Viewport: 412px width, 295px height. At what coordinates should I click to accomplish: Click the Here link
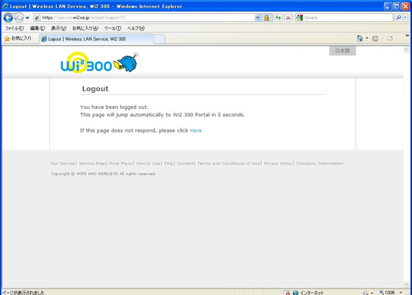click(x=196, y=130)
